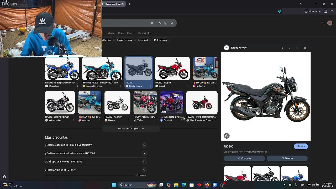This screenshot has width=336, height=189.
Task: Click the Compartir button
Action: click(244, 158)
